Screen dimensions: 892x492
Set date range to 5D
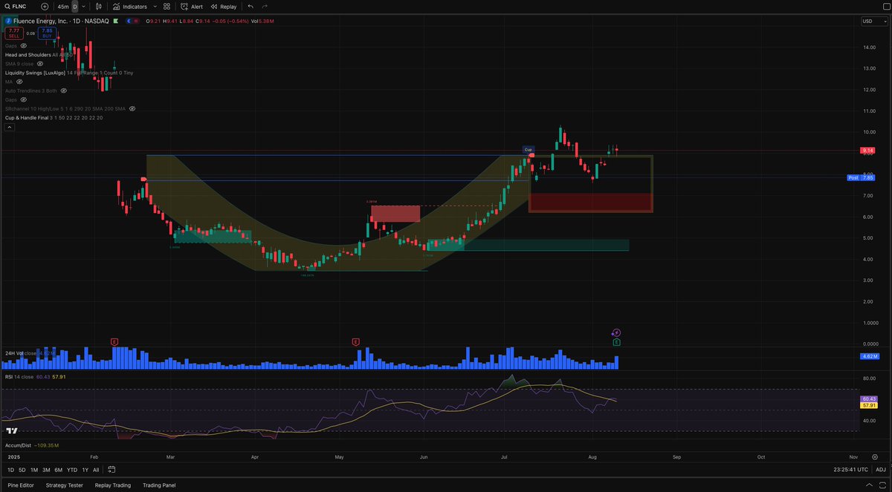[x=22, y=470]
